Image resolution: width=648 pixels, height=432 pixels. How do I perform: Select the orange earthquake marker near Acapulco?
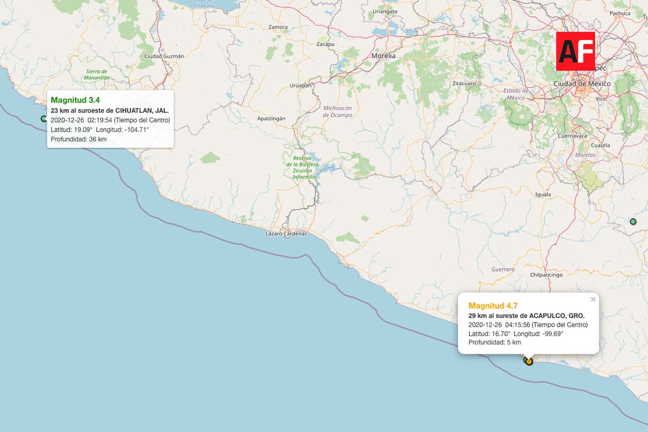click(529, 362)
